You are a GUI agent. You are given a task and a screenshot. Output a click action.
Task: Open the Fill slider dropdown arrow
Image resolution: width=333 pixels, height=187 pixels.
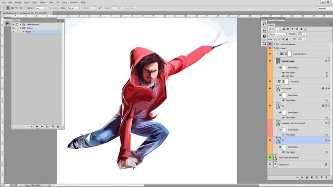305,39
